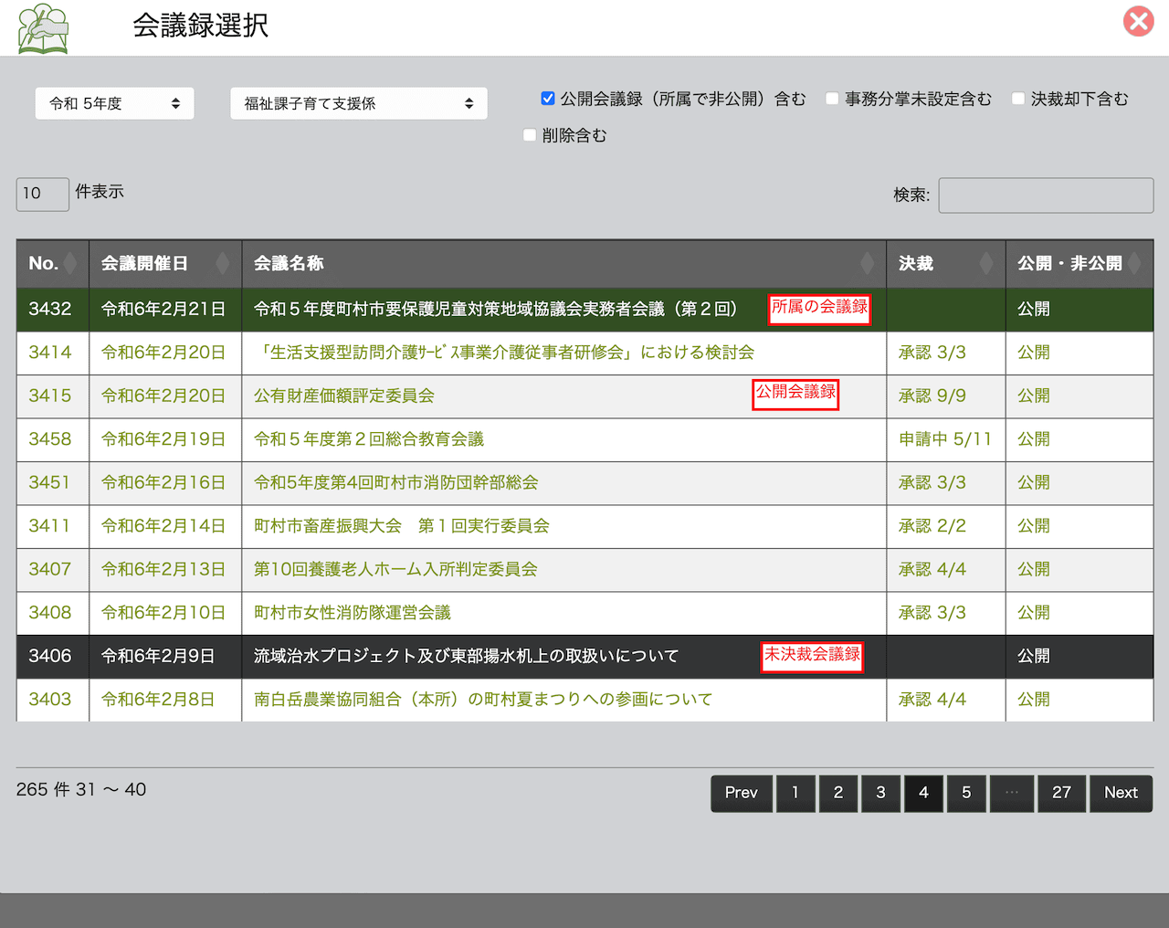The width and height of the screenshot is (1169, 928).
Task: Check the 削除含む checkbox
Action: coord(530,135)
